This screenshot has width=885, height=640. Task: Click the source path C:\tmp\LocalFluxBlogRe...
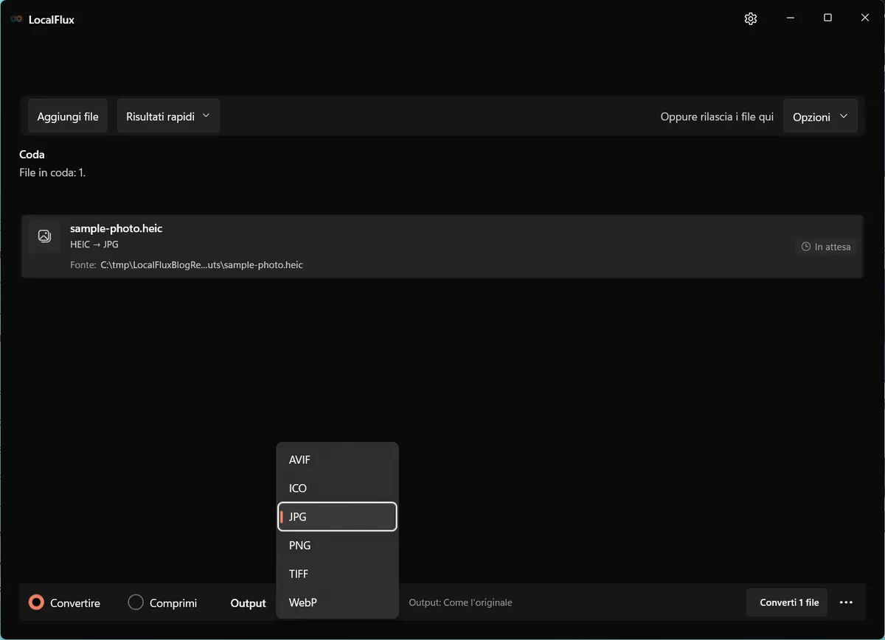tap(202, 264)
